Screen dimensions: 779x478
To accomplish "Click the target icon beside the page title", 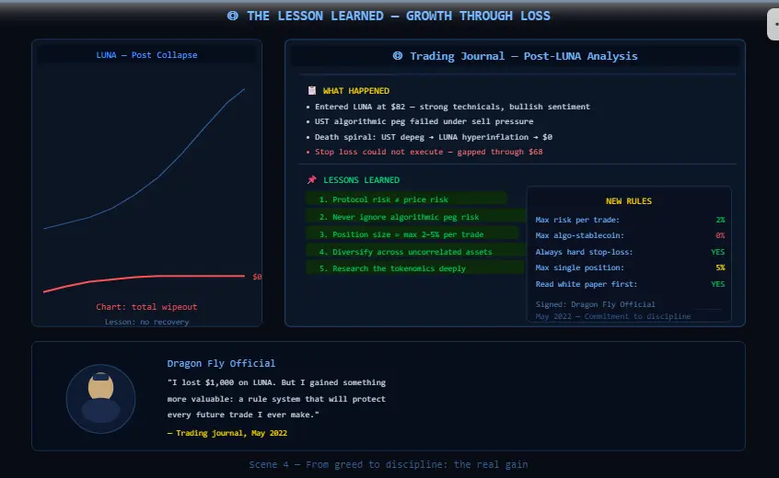I will [x=233, y=16].
